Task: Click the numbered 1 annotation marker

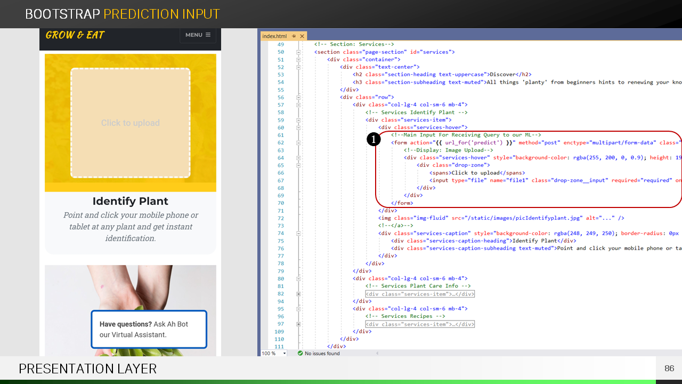Action: coord(374,140)
